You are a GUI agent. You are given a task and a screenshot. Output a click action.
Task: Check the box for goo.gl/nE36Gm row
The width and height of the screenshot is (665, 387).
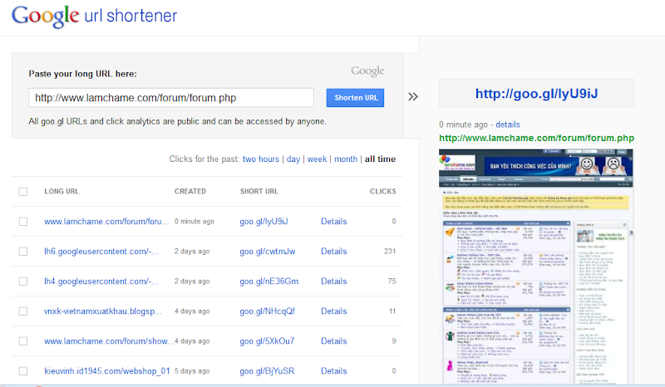[x=23, y=282]
